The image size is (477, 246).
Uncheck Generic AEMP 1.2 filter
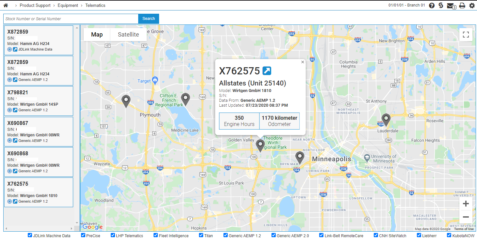pos(225,235)
